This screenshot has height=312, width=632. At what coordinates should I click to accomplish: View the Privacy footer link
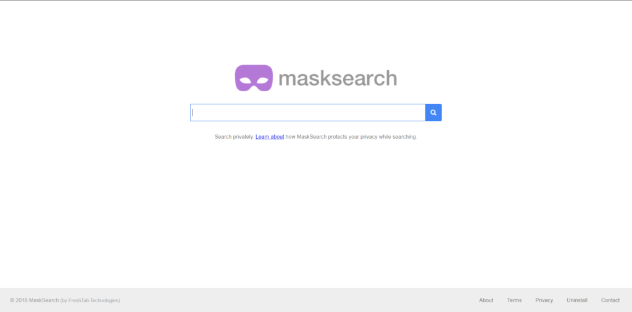tap(544, 300)
